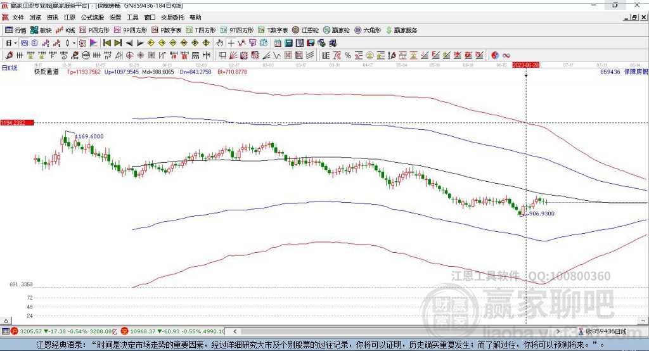Click the 1194.2382 price label

[17, 122]
